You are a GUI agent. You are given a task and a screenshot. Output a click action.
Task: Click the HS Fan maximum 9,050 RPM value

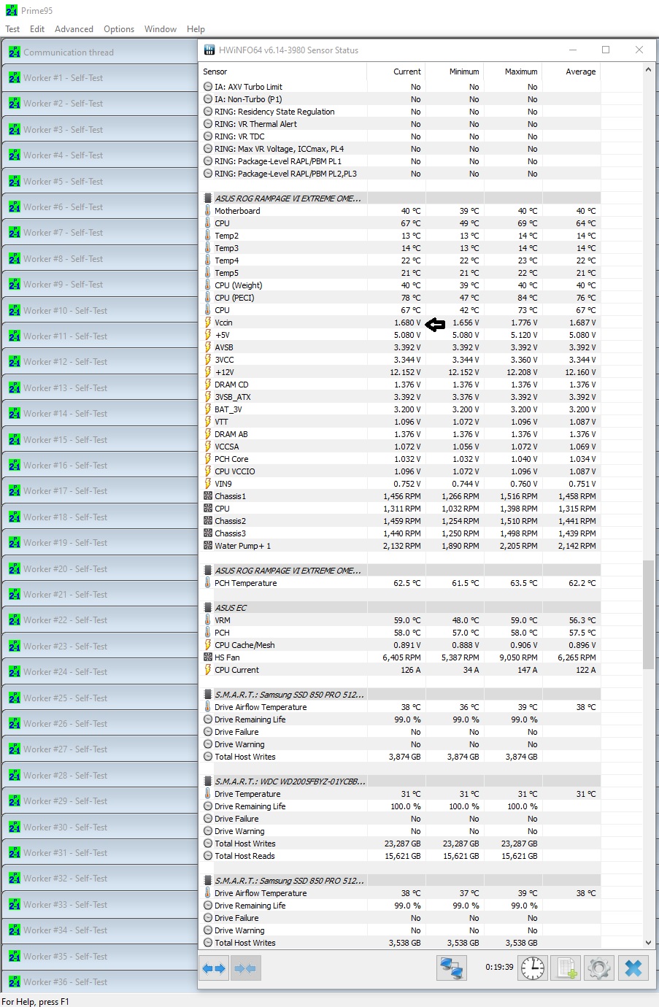click(518, 657)
